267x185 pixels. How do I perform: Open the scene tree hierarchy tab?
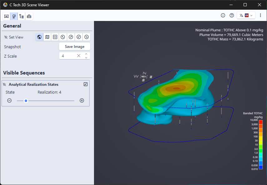coord(22,16)
